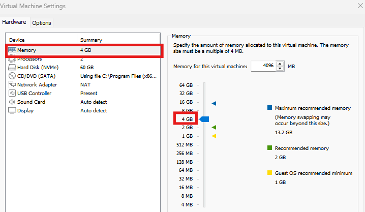Click the blue maximum recommended memory marker
This screenshot has width=365, height=212.
(214, 103)
